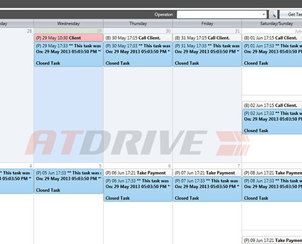This screenshot has width=302, height=244.
Task: Select day number 28 in the calendar
Action: coord(29,31)
